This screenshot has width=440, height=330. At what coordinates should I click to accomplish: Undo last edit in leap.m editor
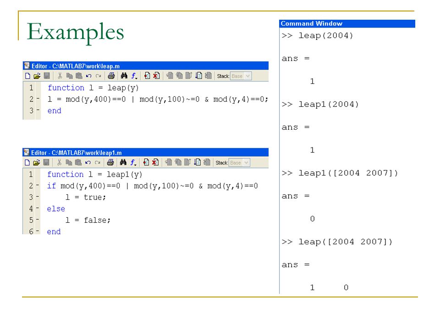88,76
